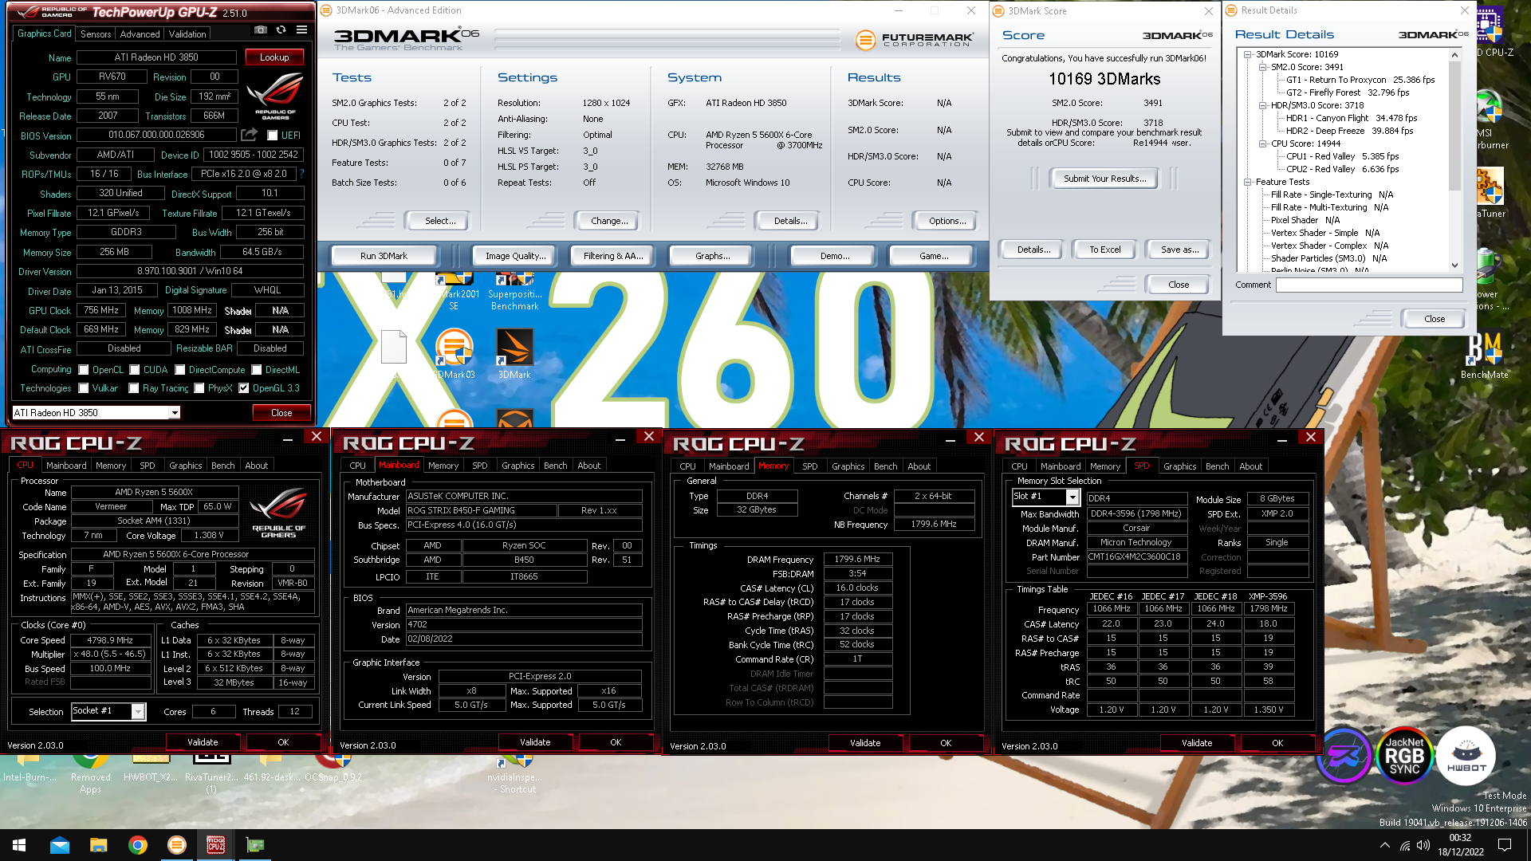This screenshot has width=1531, height=861.
Task: Open Google Chrome from the taskbar
Action: click(x=138, y=845)
